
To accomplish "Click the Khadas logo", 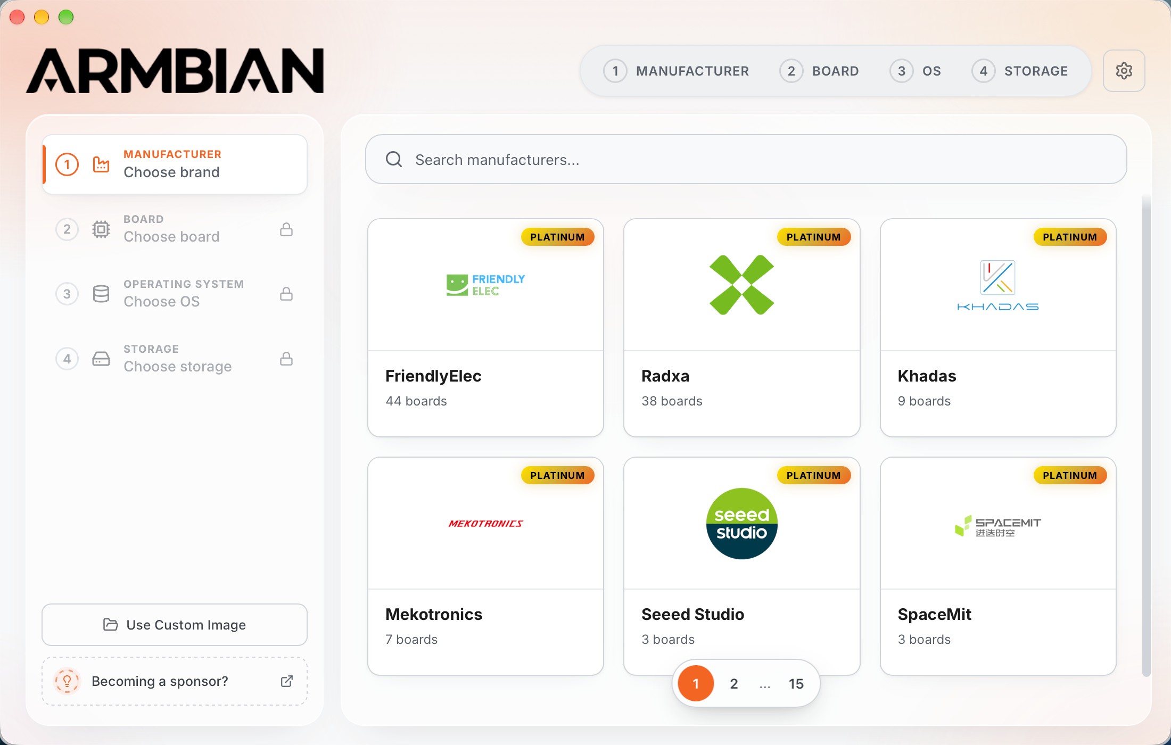I will coord(998,285).
